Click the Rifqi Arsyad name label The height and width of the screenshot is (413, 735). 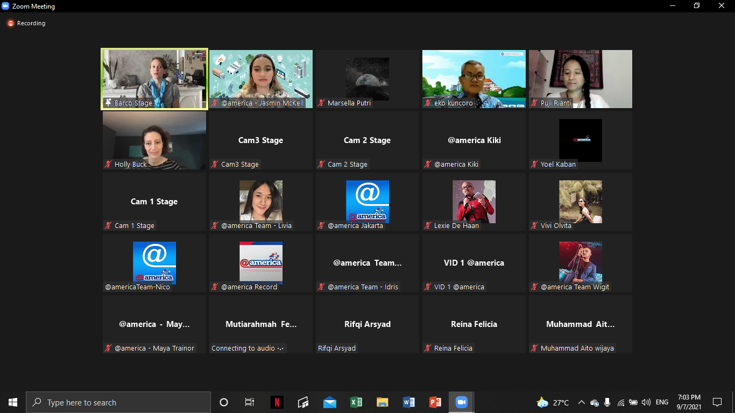(x=337, y=348)
